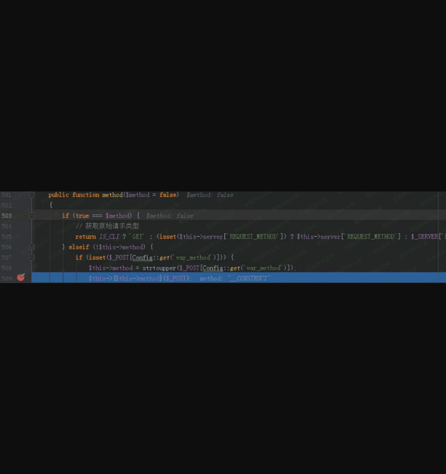Place cursor on the IS_CLI constant
Image resolution: width=446 pixels, height=474 pixels.
[x=109, y=237]
